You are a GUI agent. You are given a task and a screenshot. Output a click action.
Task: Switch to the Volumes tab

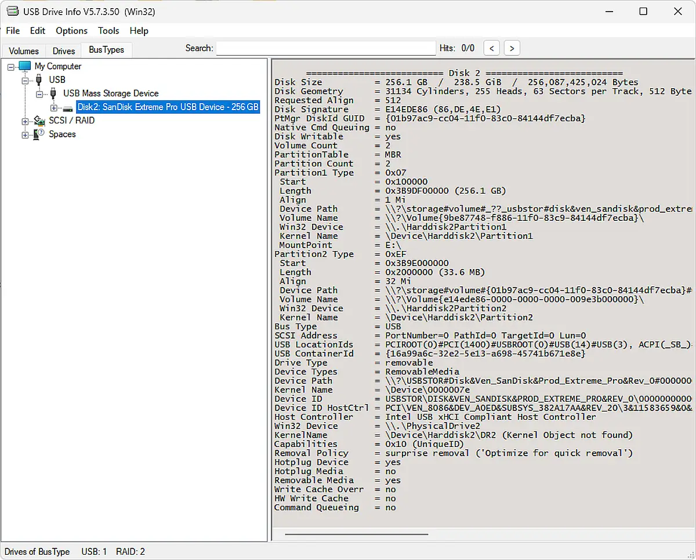[x=24, y=51]
